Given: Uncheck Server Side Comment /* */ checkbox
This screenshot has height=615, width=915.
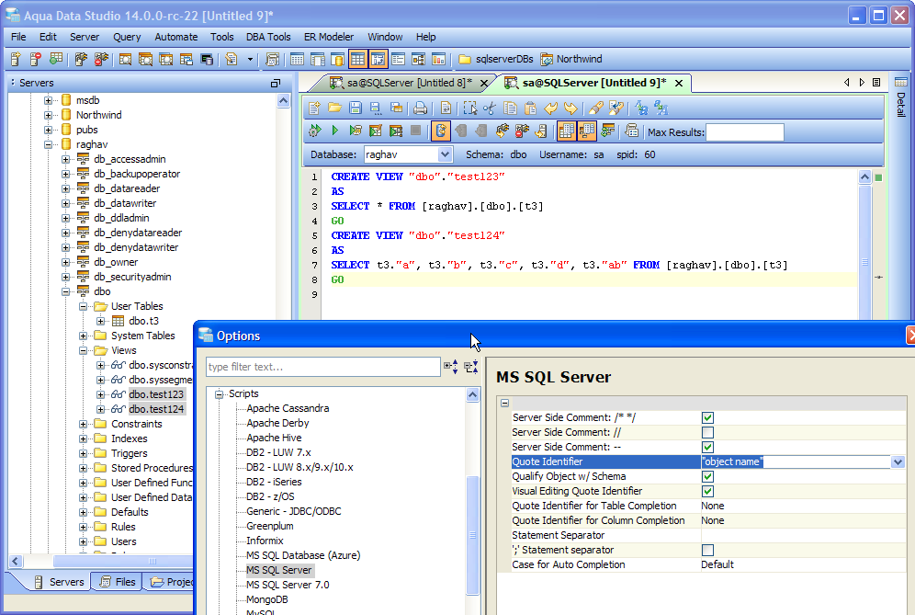Looking at the screenshot, I should (708, 417).
